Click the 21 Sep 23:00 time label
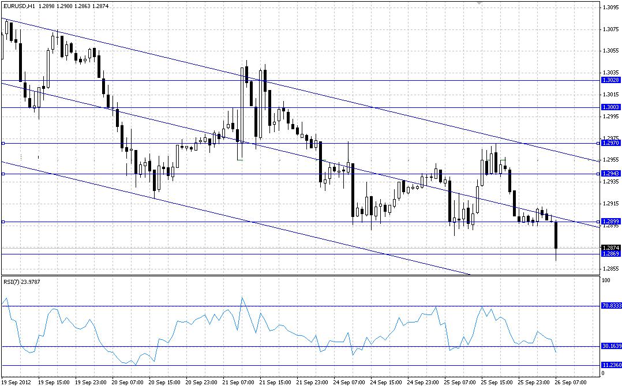622x386 pixels. click(312, 382)
